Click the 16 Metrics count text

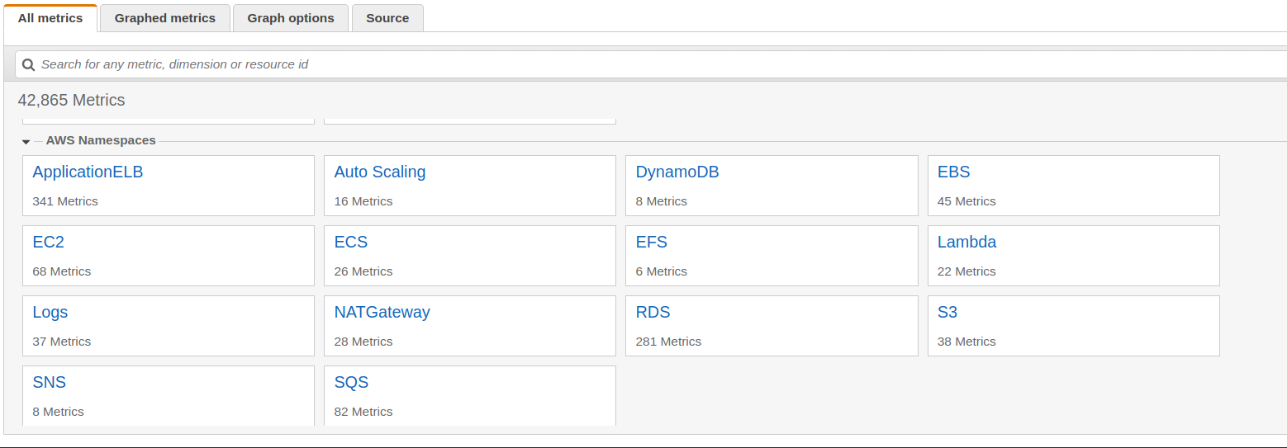pyautogui.click(x=363, y=201)
